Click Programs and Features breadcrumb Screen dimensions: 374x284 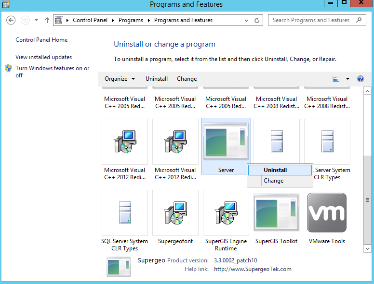(183, 20)
